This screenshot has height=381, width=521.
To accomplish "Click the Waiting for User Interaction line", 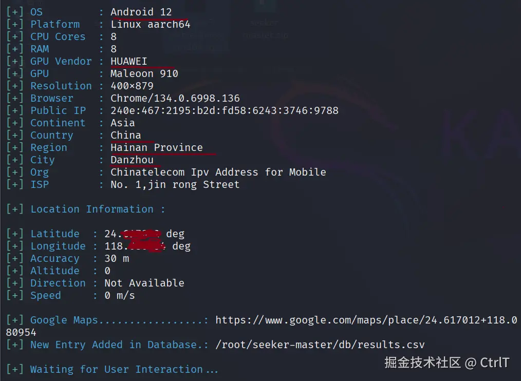I will pos(123,370).
